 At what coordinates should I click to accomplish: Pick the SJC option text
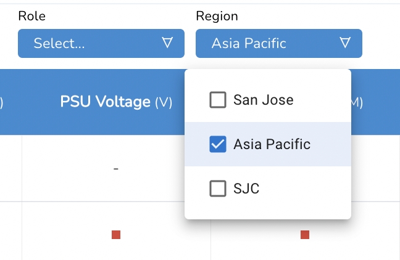click(x=246, y=189)
